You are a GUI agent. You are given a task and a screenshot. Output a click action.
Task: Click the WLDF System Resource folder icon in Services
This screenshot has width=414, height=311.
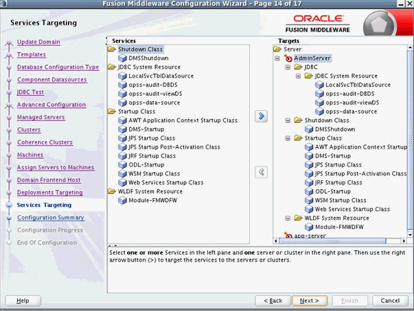[x=112, y=191]
